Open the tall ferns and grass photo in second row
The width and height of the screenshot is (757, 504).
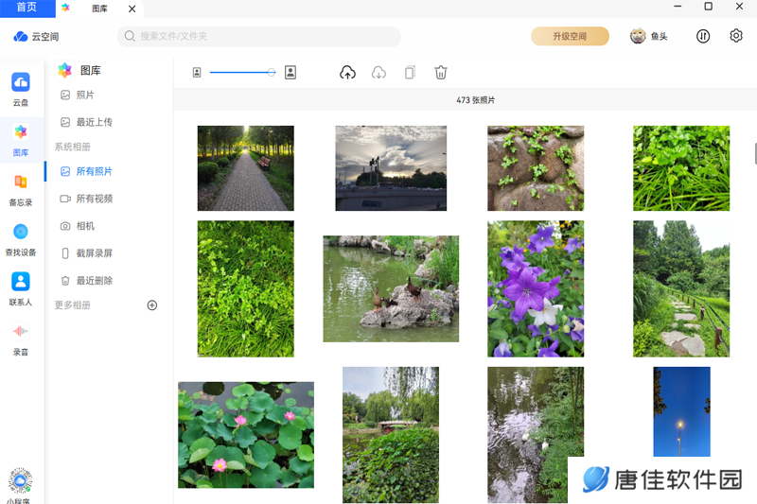pyautogui.click(x=246, y=289)
